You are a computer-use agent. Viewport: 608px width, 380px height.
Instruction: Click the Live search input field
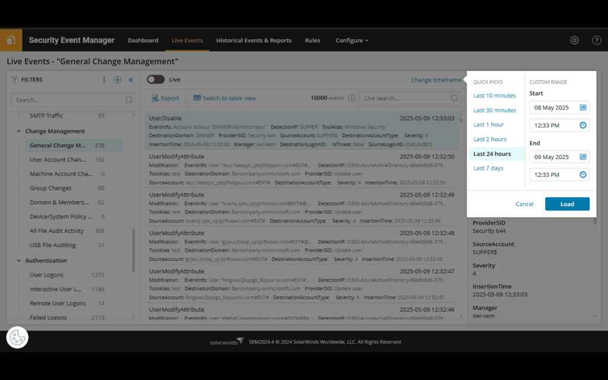coord(410,98)
